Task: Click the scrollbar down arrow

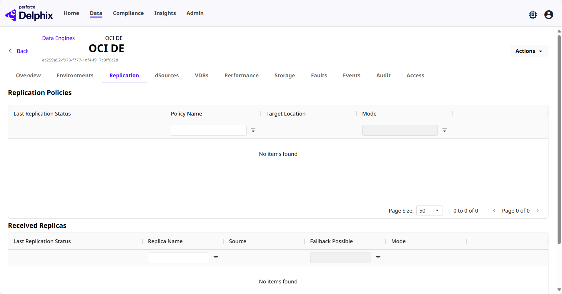Action: tap(559, 290)
